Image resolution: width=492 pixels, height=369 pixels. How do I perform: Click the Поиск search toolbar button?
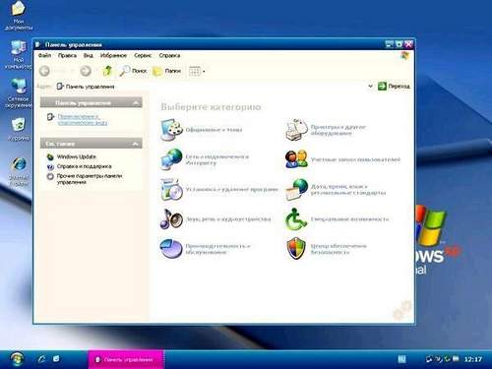click(x=133, y=71)
